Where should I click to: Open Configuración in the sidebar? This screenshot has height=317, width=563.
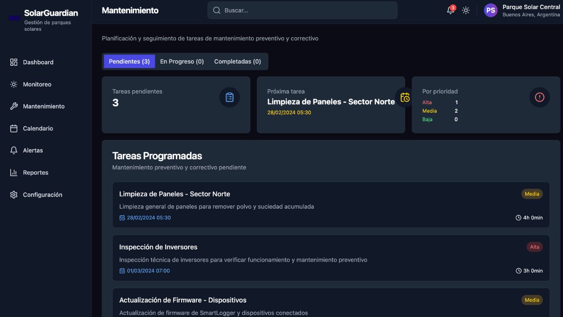point(46,195)
